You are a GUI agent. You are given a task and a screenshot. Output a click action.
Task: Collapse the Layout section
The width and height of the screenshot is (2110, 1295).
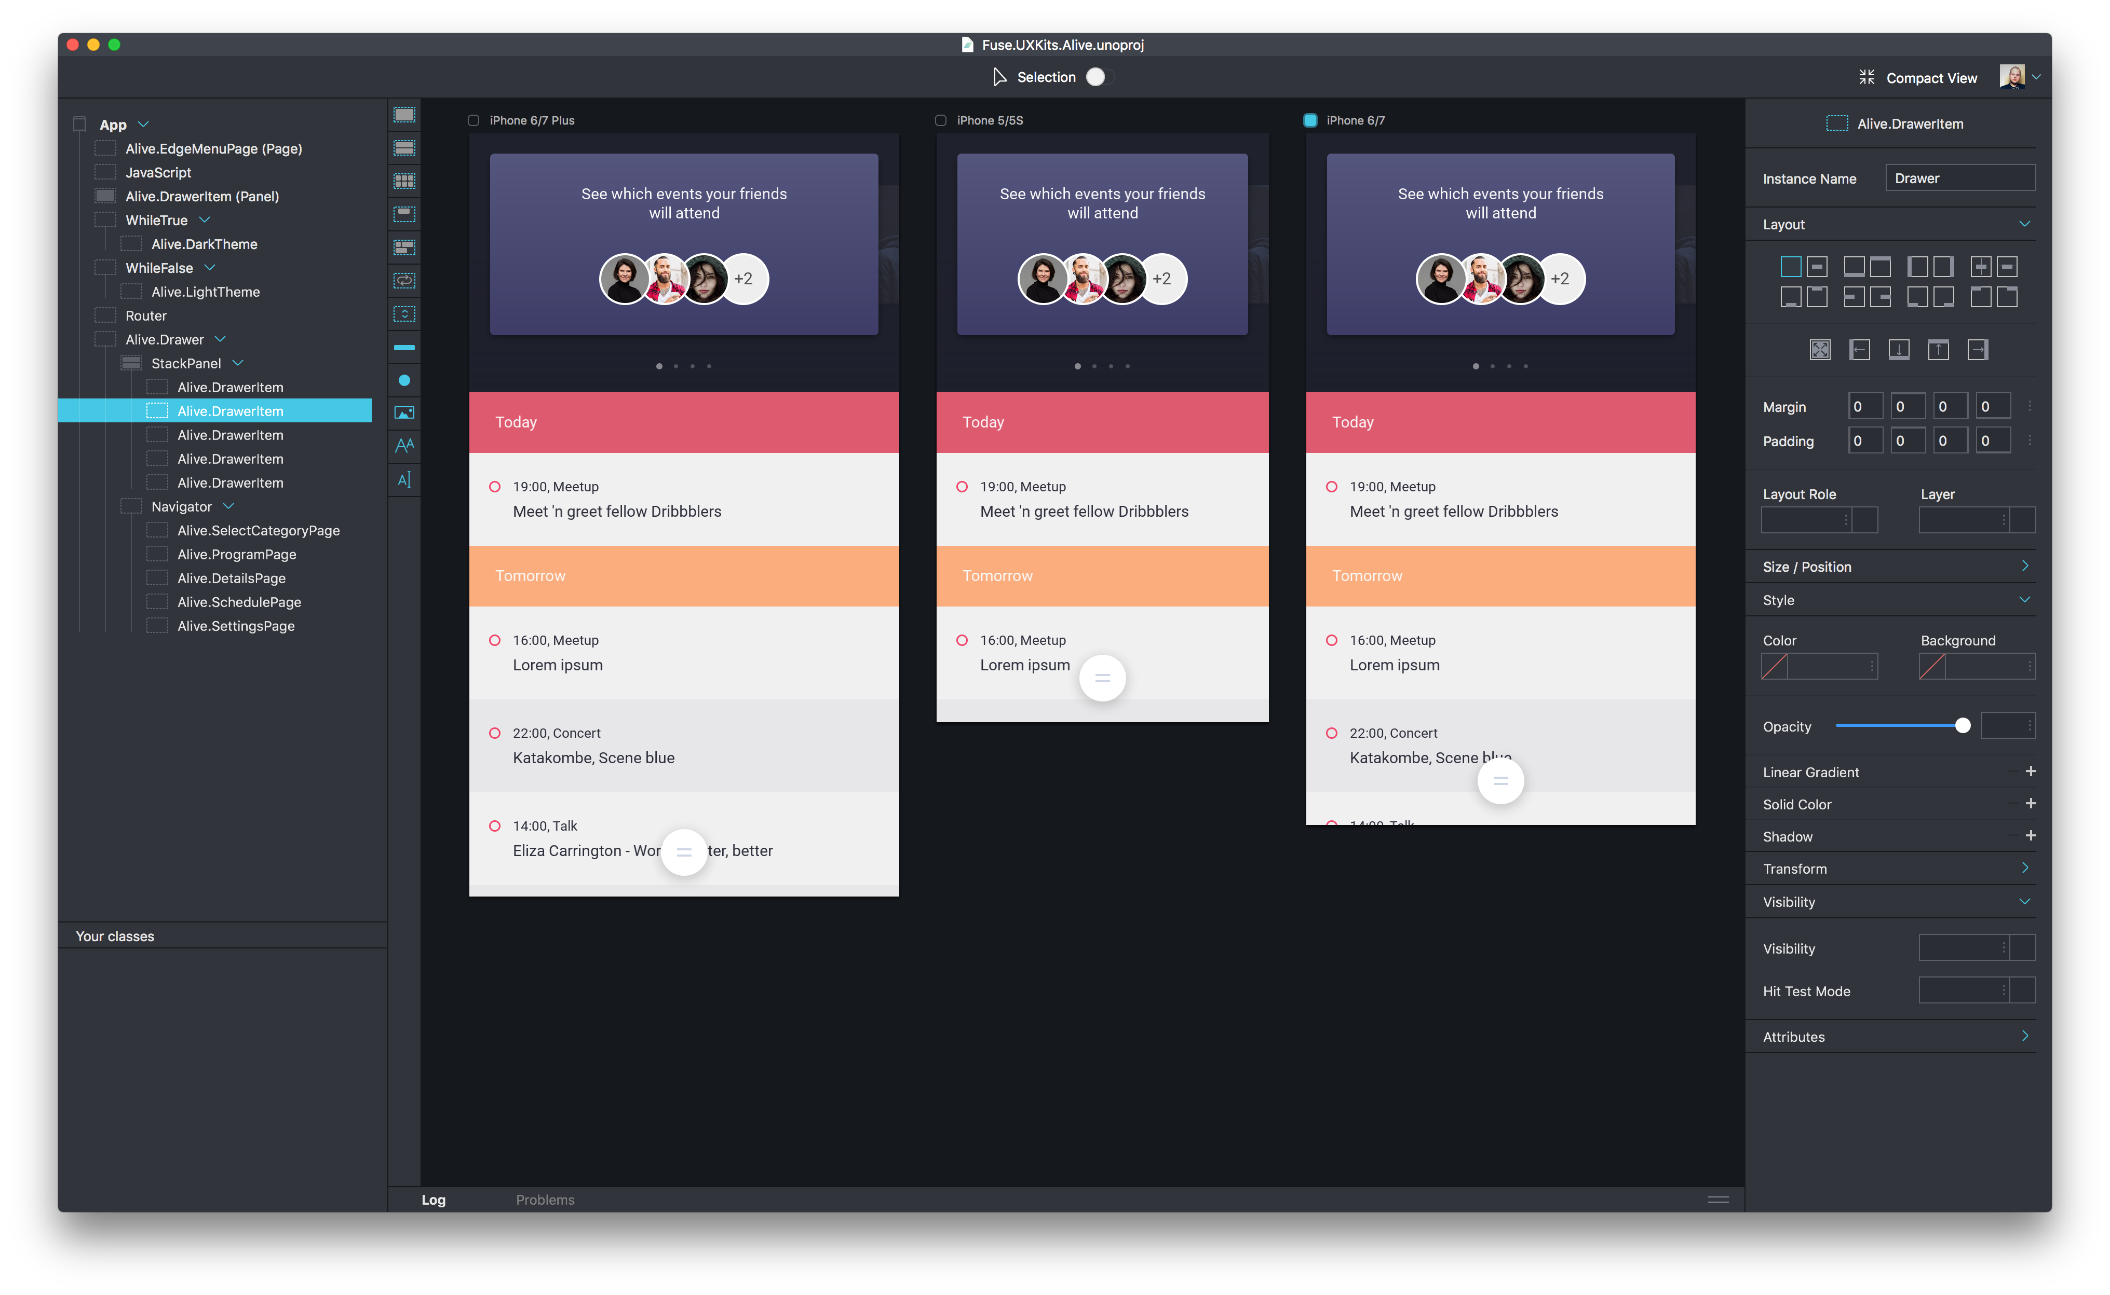2025,224
